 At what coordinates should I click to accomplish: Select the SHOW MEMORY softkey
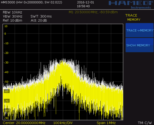click(139, 45)
